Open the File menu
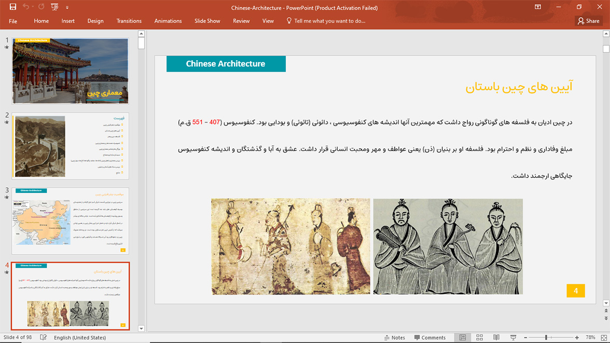This screenshot has height=343, width=610. tap(13, 21)
